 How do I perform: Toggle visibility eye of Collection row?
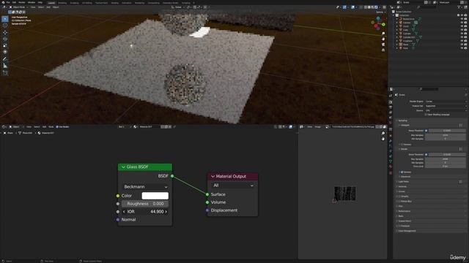pos(462,15)
